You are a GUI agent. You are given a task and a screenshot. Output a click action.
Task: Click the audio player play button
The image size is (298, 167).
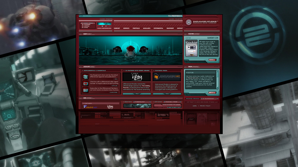106,26
